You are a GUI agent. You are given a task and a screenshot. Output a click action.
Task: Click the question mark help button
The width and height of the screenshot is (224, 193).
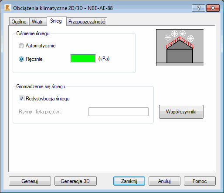click(x=198, y=8)
